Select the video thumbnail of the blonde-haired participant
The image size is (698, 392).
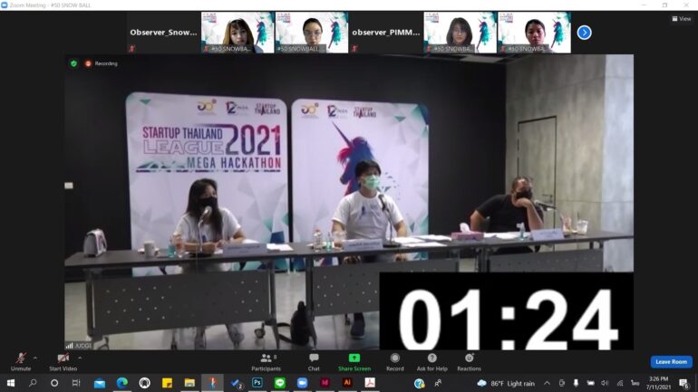[x=238, y=33]
